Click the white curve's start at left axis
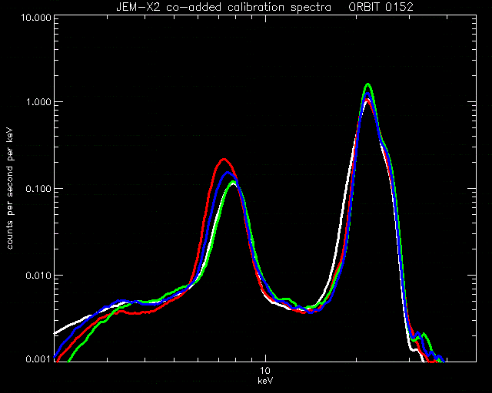 pos(56,333)
